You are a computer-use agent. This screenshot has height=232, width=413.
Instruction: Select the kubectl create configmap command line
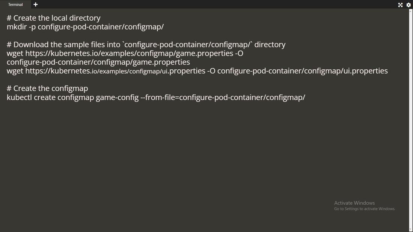[x=155, y=97]
